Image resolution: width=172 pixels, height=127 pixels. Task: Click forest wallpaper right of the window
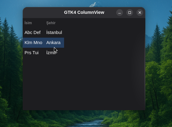tap(159, 66)
